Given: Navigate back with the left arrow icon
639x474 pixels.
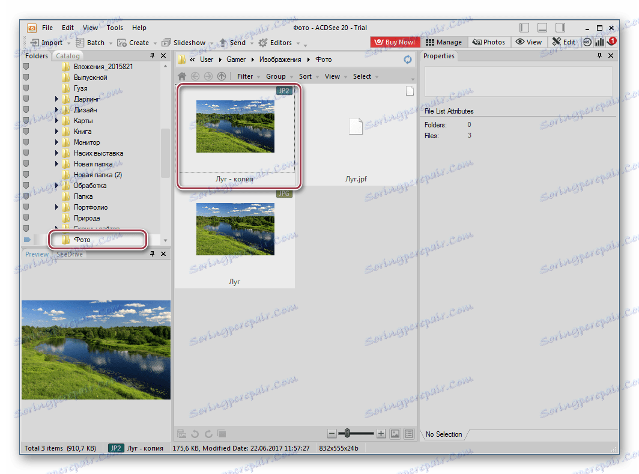Looking at the screenshot, I should pyautogui.click(x=195, y=76).
